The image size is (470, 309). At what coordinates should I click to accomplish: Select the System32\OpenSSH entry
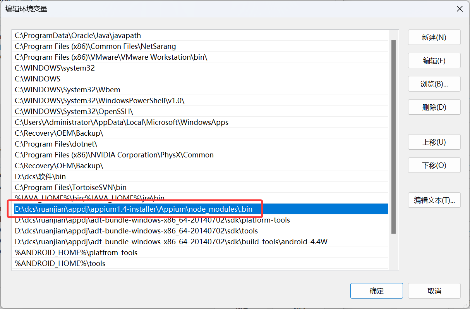click(200, 111)
